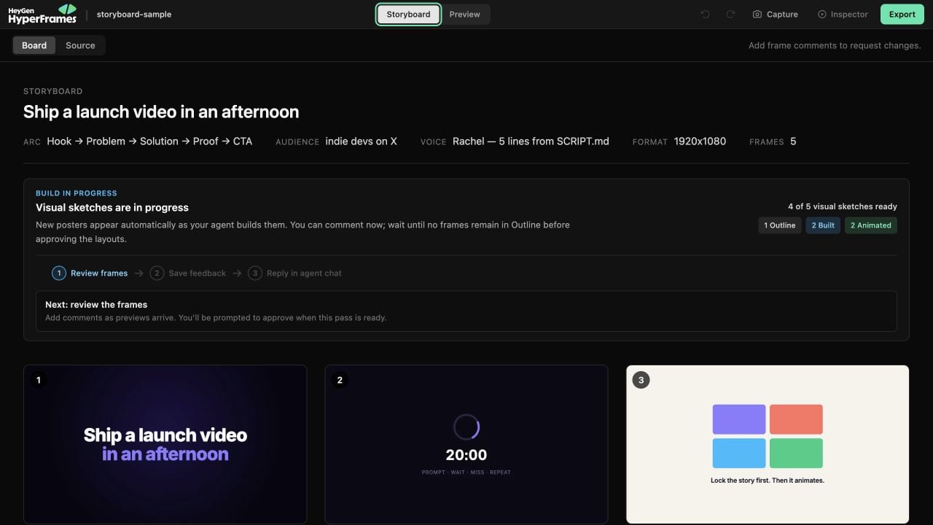Select step 1 Review frames
Image resolution: width=933 pixels, height=525 pixels.
[x=90, y=273]
